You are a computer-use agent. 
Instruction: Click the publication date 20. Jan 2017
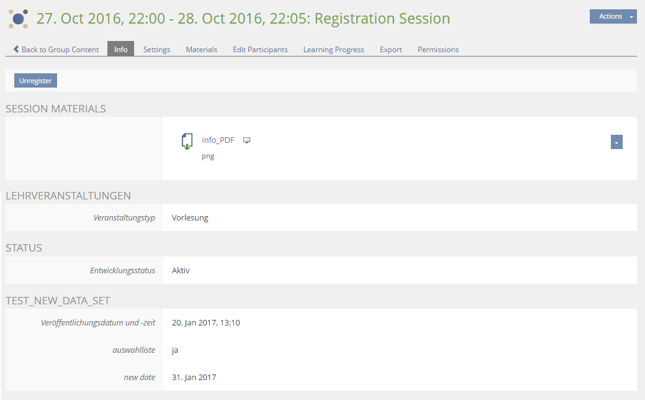coord(205,323)
